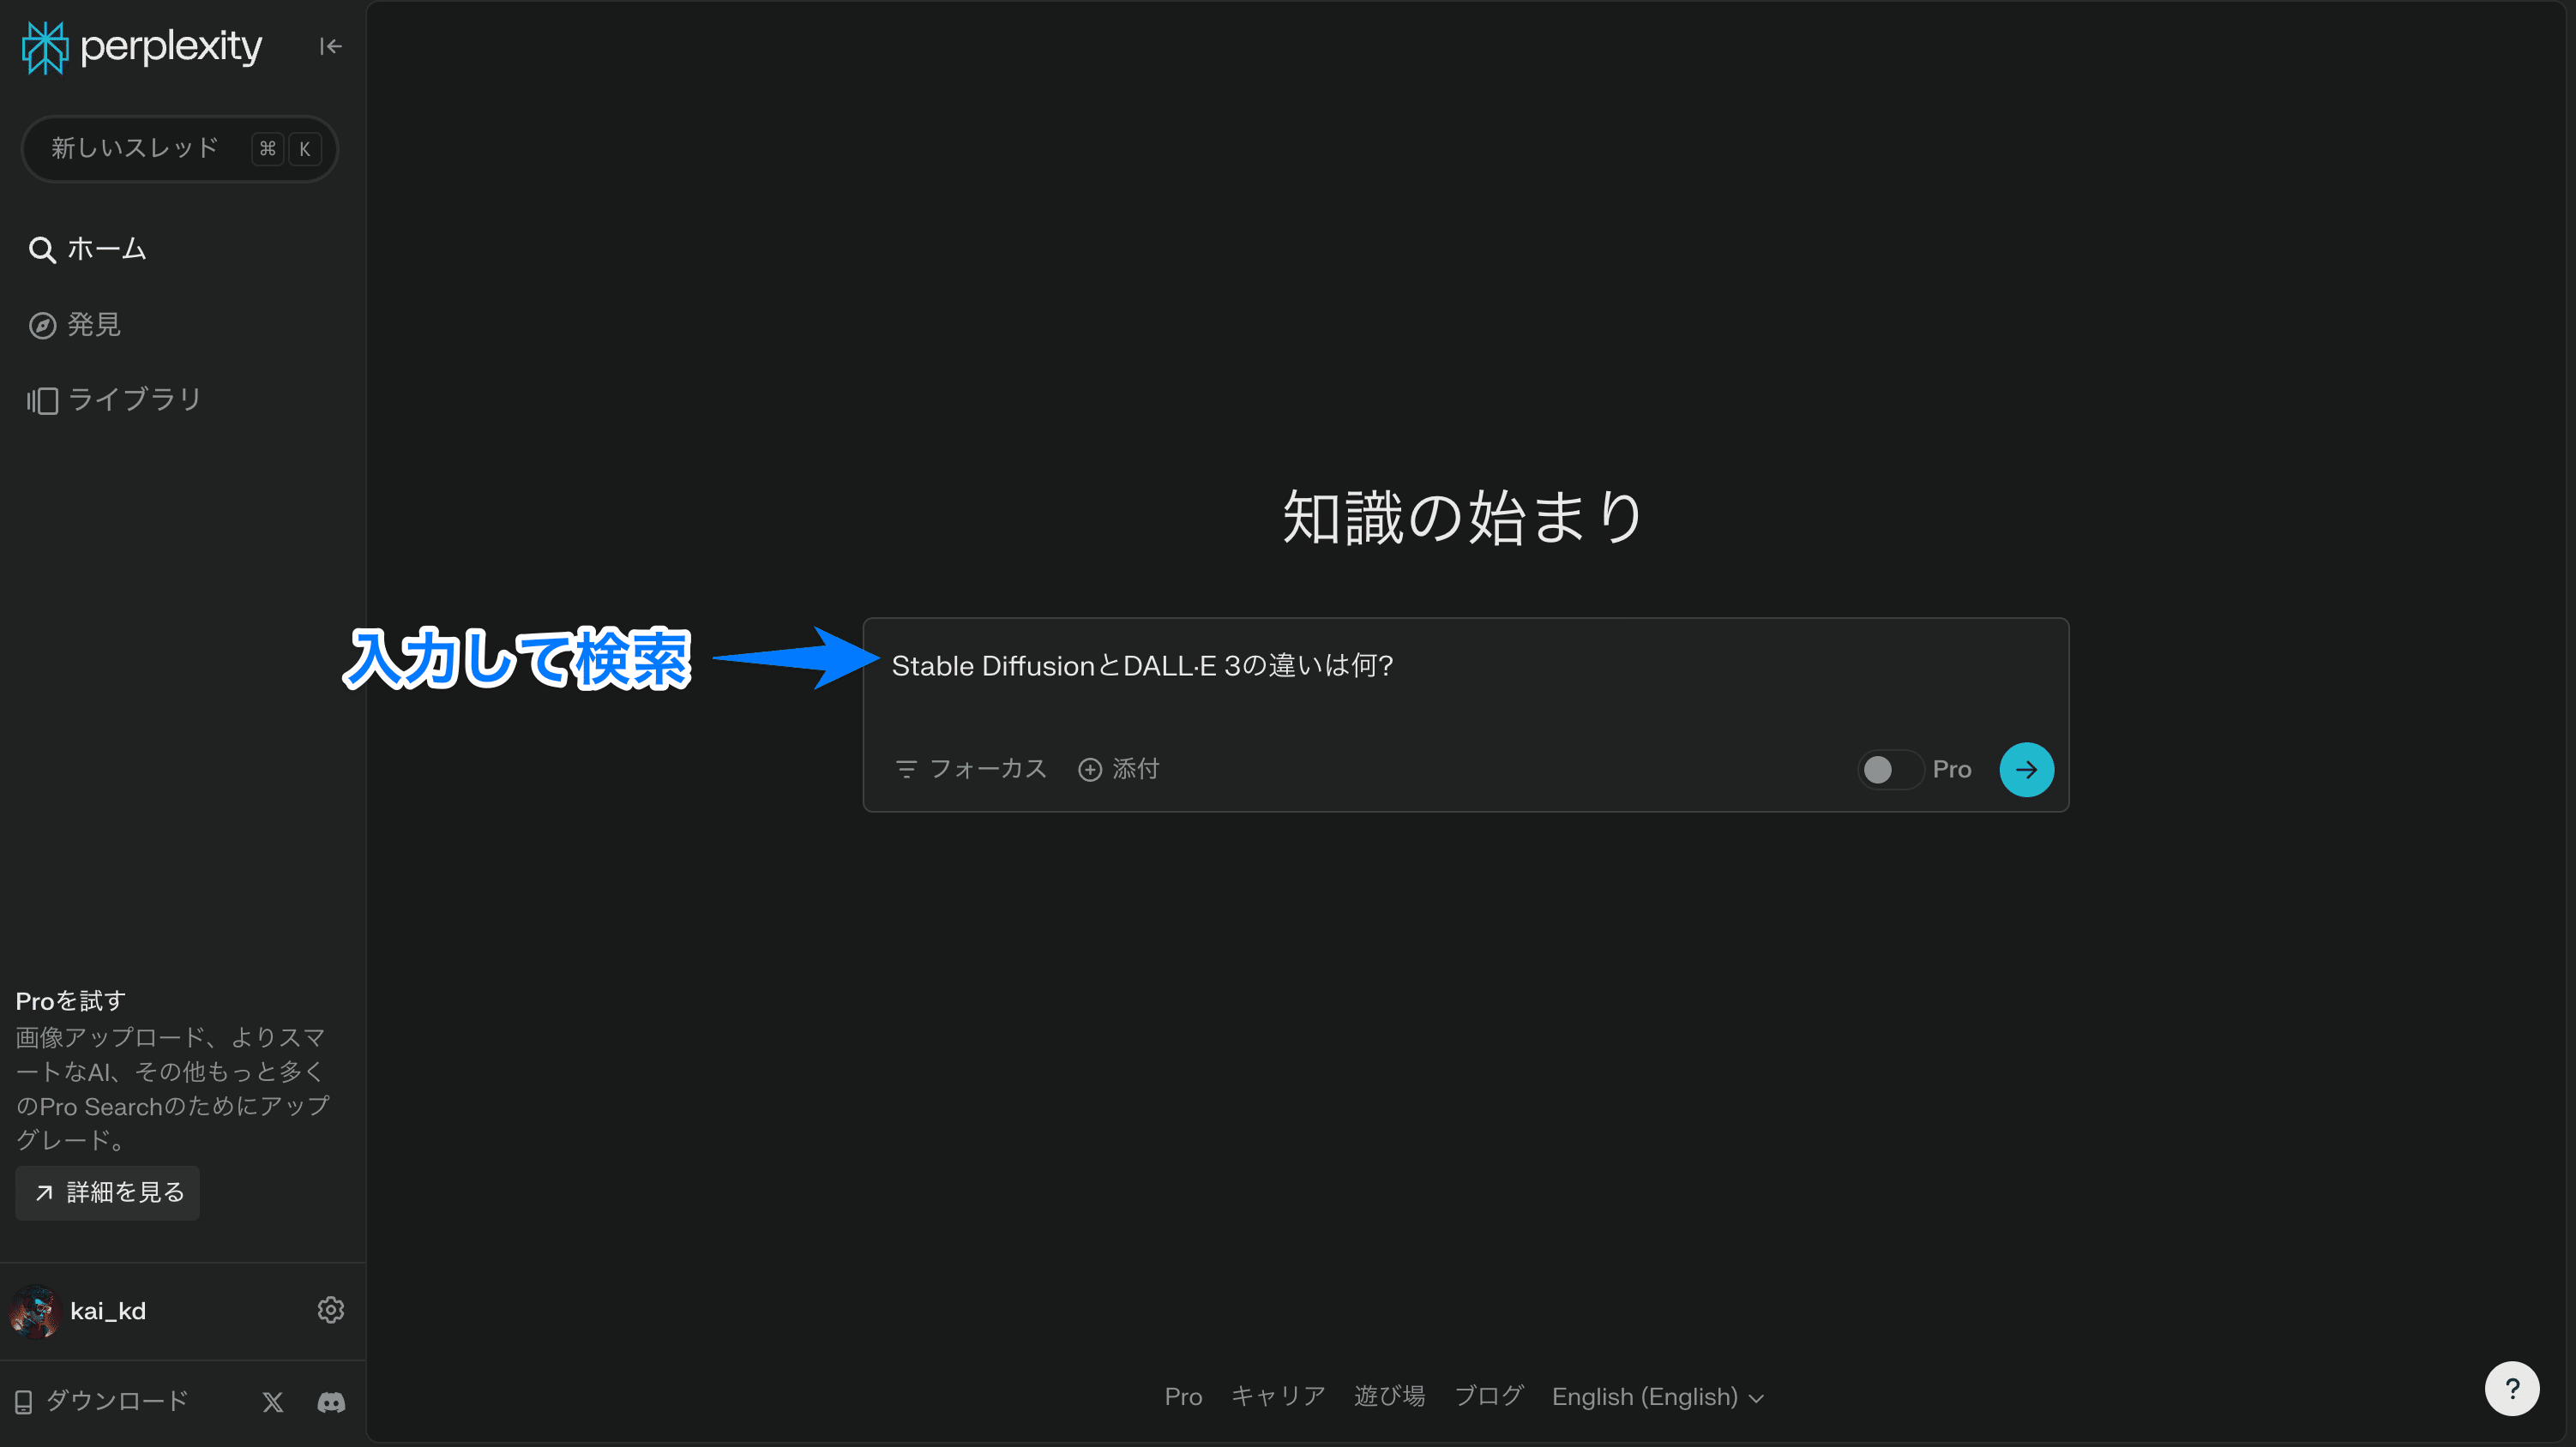Open the フォーカス focus filter

(971, 769)
